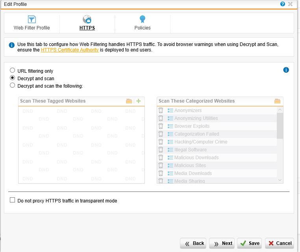
Task: Click list icon next to Hacking/Computer Crime
Action: point(170,142)
